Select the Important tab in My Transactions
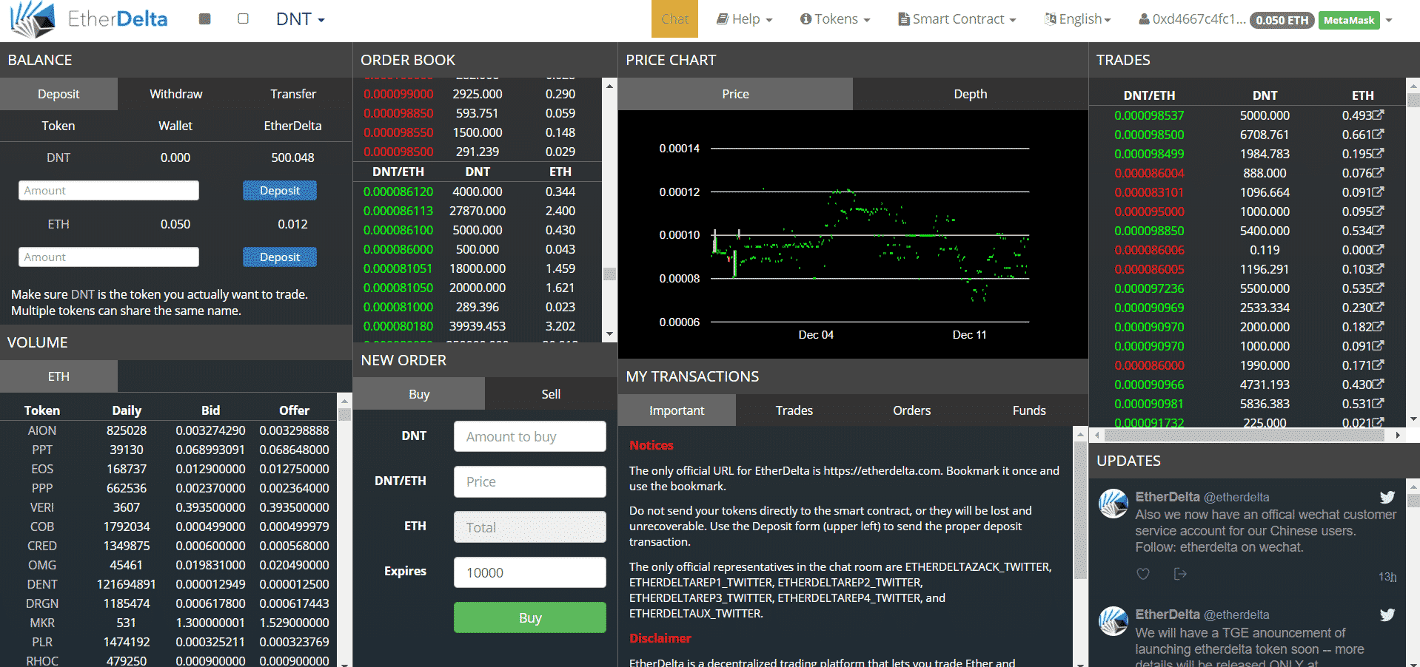This screenshot has height=667, width=1420. coord(677,410)
